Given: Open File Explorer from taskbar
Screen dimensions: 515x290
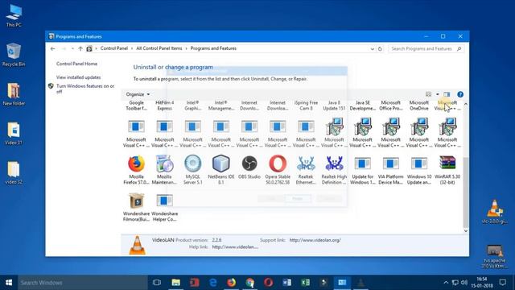Looking at the screenshot, I should 175,283.
